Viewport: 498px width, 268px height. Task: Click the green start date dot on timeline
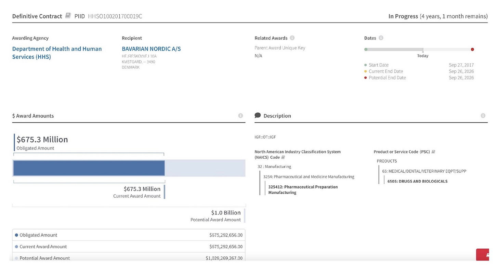click(366, 50)
